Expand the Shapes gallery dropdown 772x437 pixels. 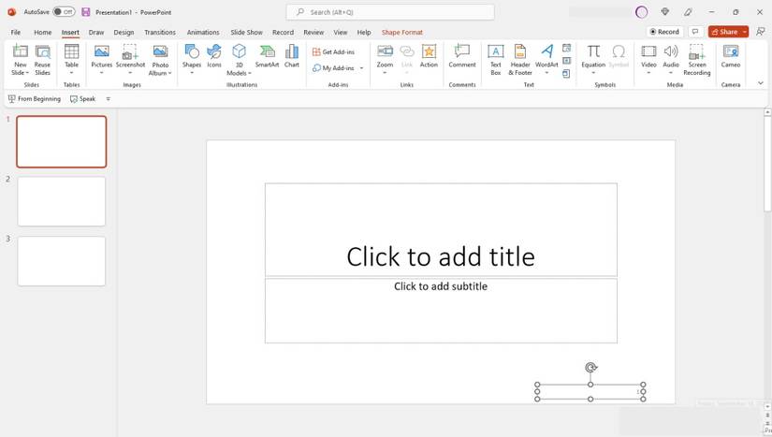(x=192, y=73)
